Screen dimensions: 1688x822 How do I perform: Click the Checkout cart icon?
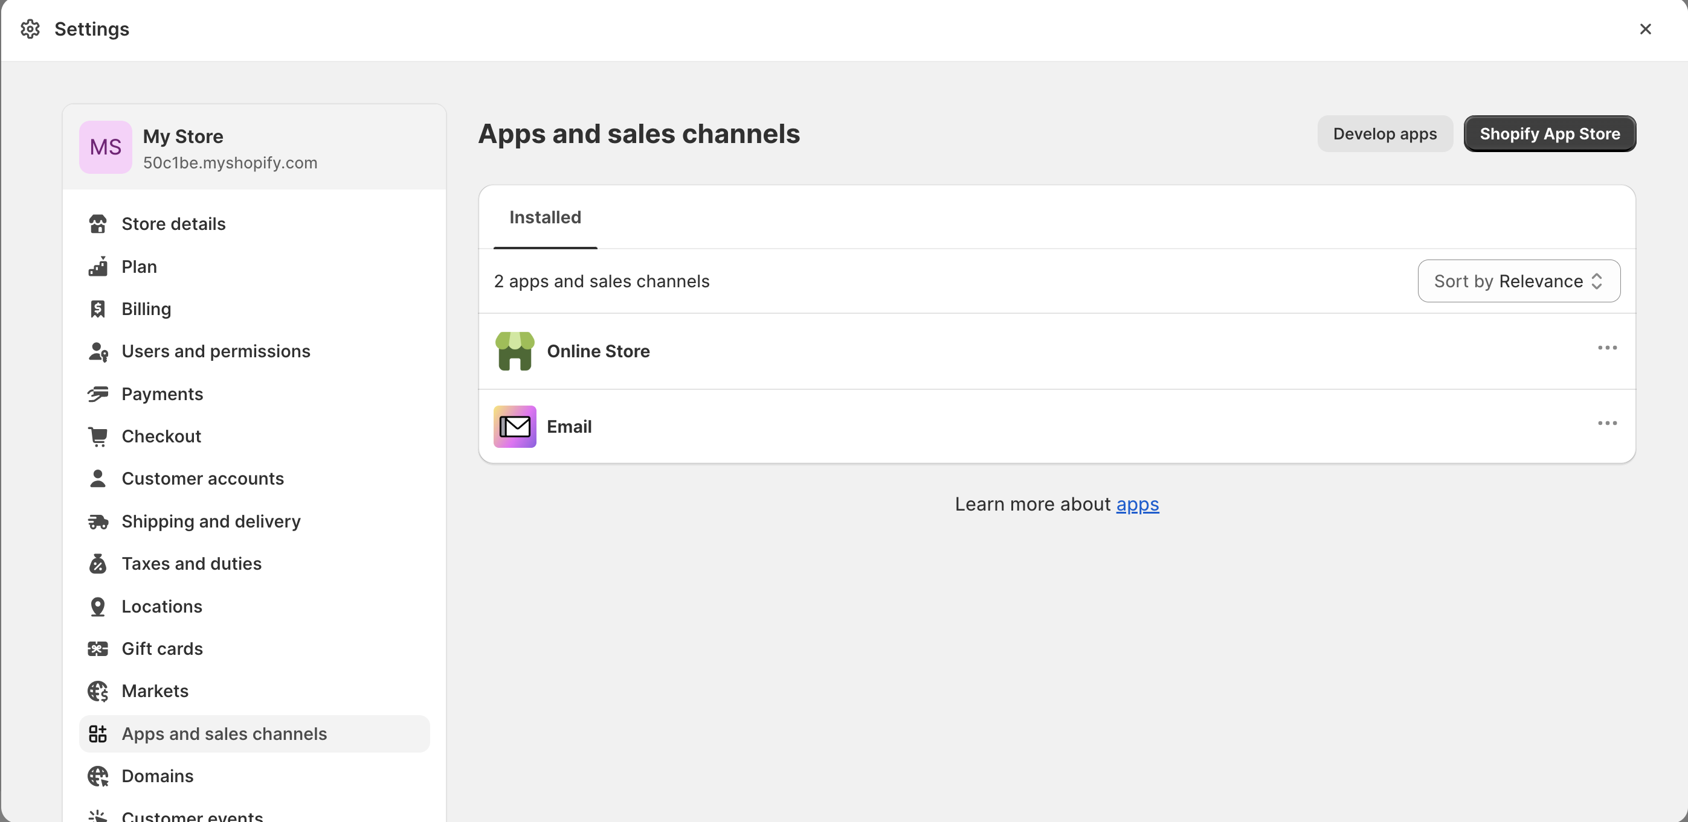click(x=98, y=436)
